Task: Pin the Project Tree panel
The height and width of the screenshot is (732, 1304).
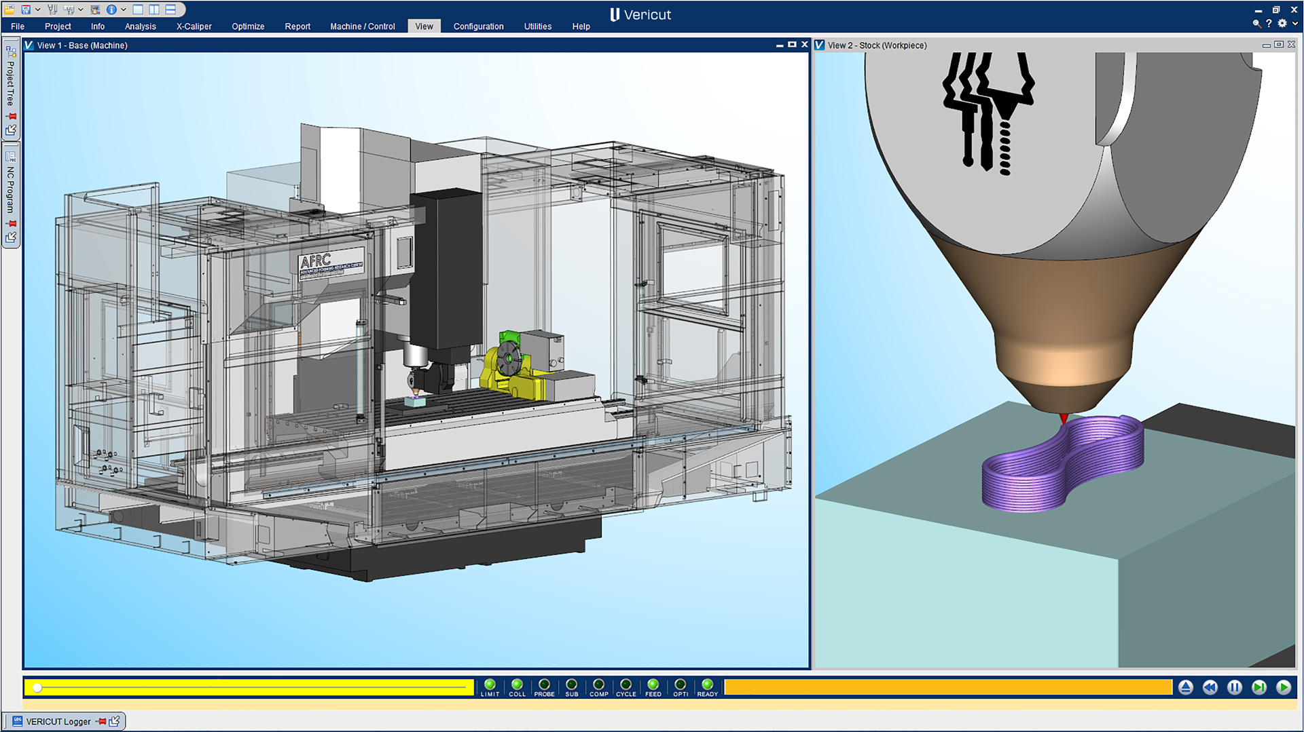Action: tap(11, 117)
